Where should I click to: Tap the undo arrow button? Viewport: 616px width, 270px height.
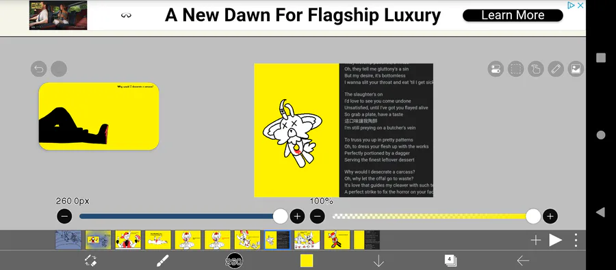pyautogui.click(x=38, y=69)
